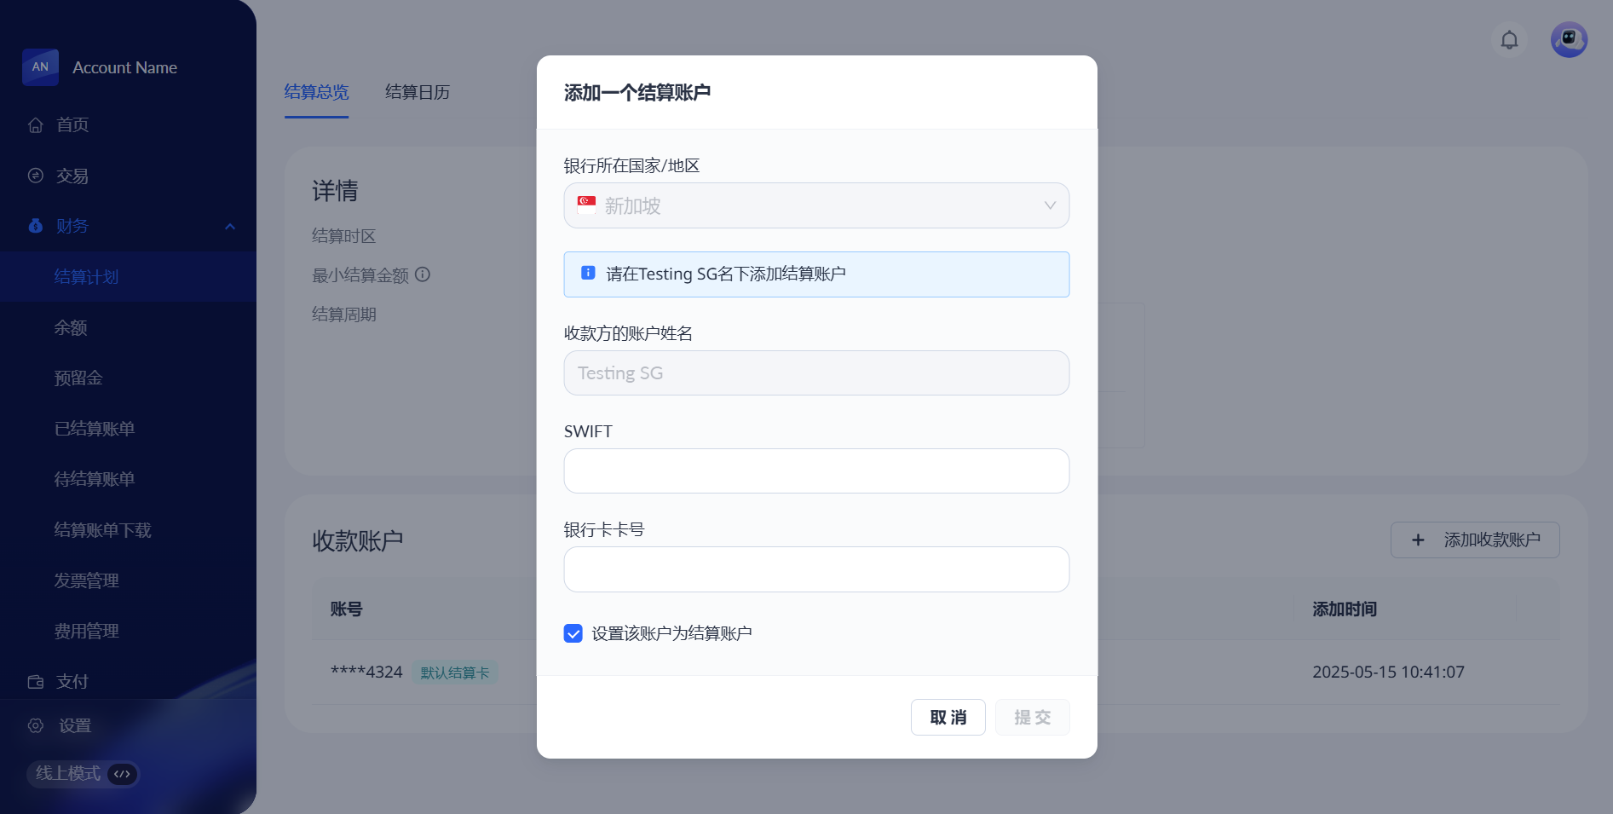This screenshot has height=814, width=1613.
Task: Click the 支付 wallet icon
Action: pyautogui.click(x=36, y=682)
